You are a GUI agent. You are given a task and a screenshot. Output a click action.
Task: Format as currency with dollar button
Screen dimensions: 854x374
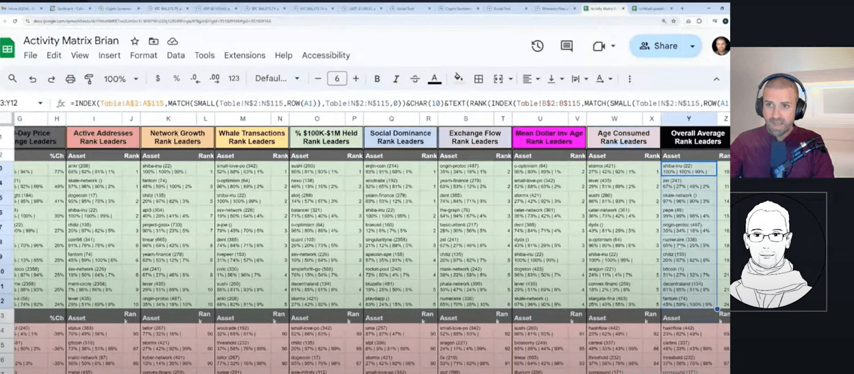[158, 79]
